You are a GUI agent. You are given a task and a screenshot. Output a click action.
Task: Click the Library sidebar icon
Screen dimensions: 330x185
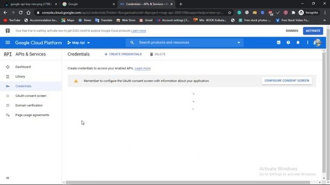click(8, 77)
